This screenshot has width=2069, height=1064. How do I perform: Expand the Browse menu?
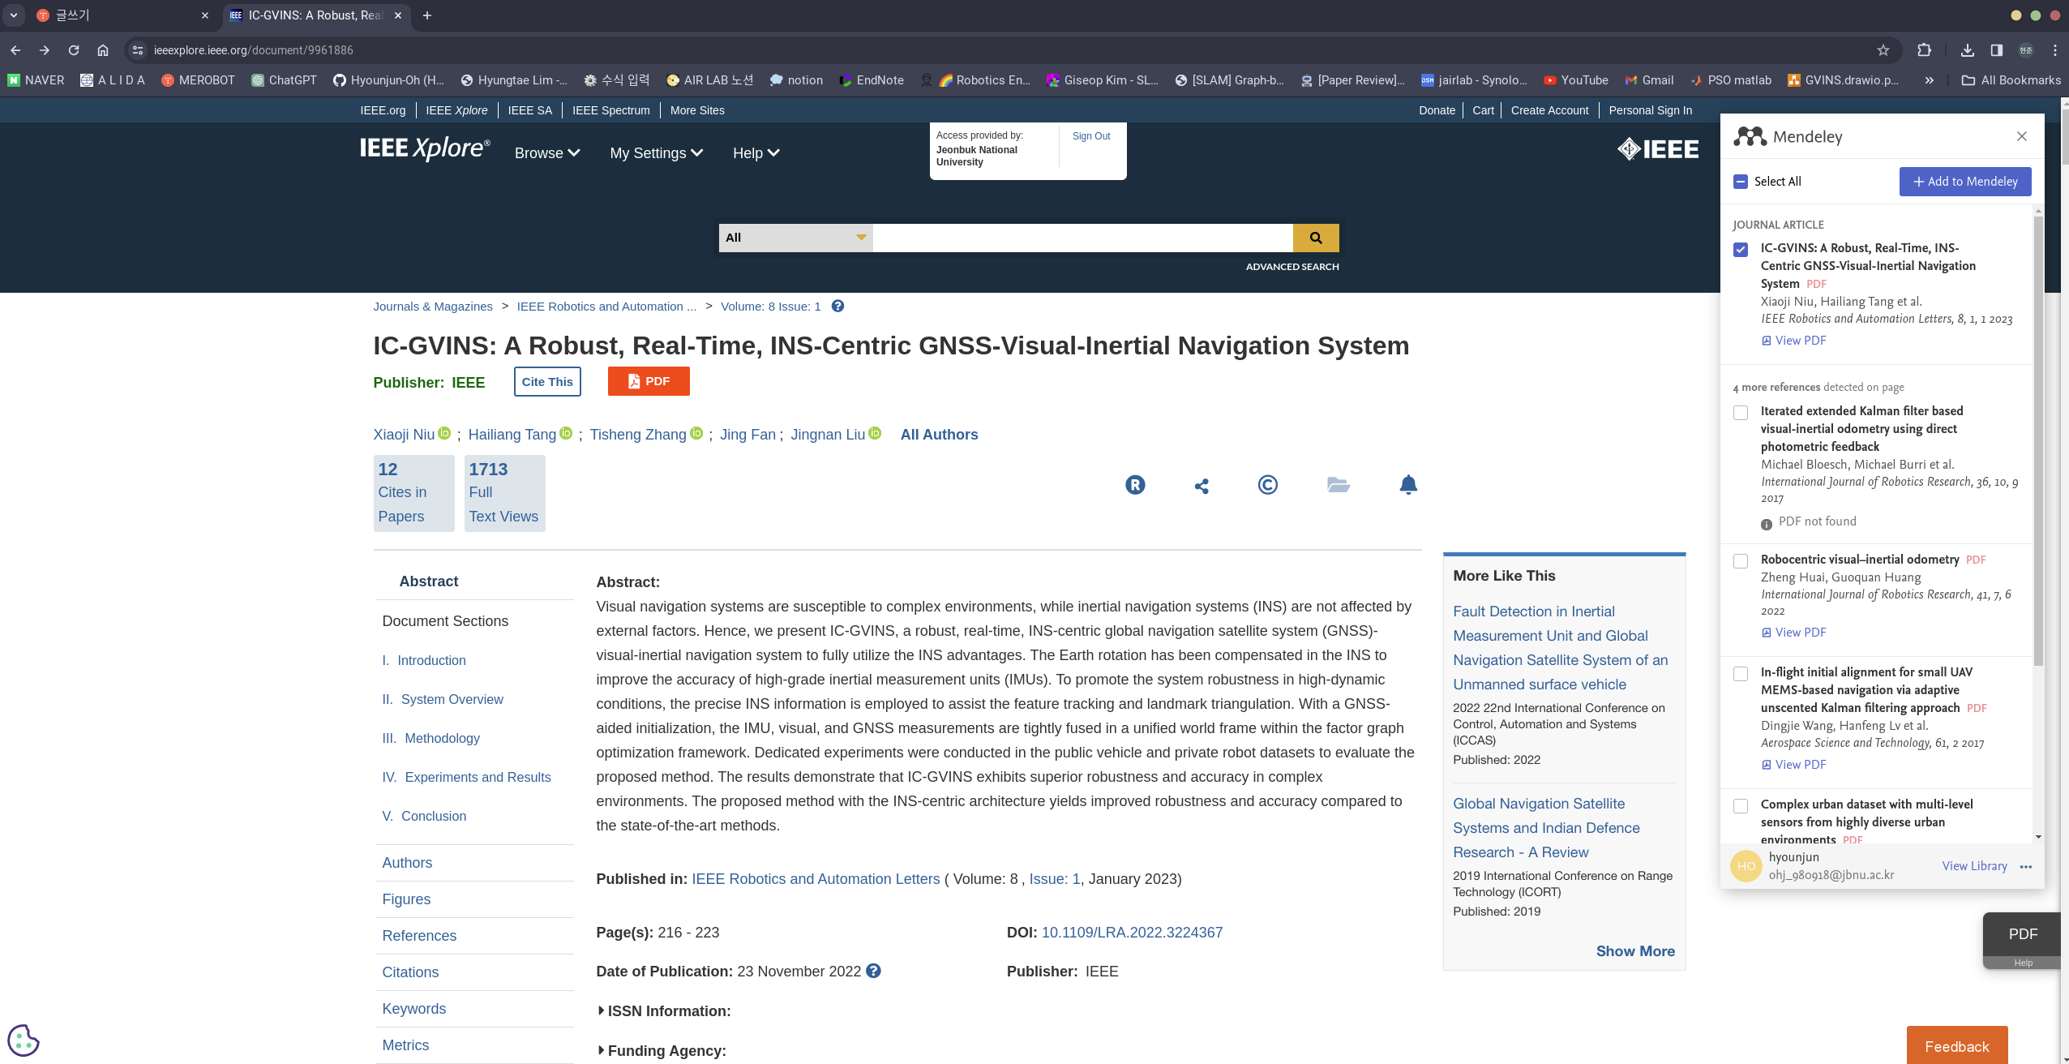tap(546, 153)
